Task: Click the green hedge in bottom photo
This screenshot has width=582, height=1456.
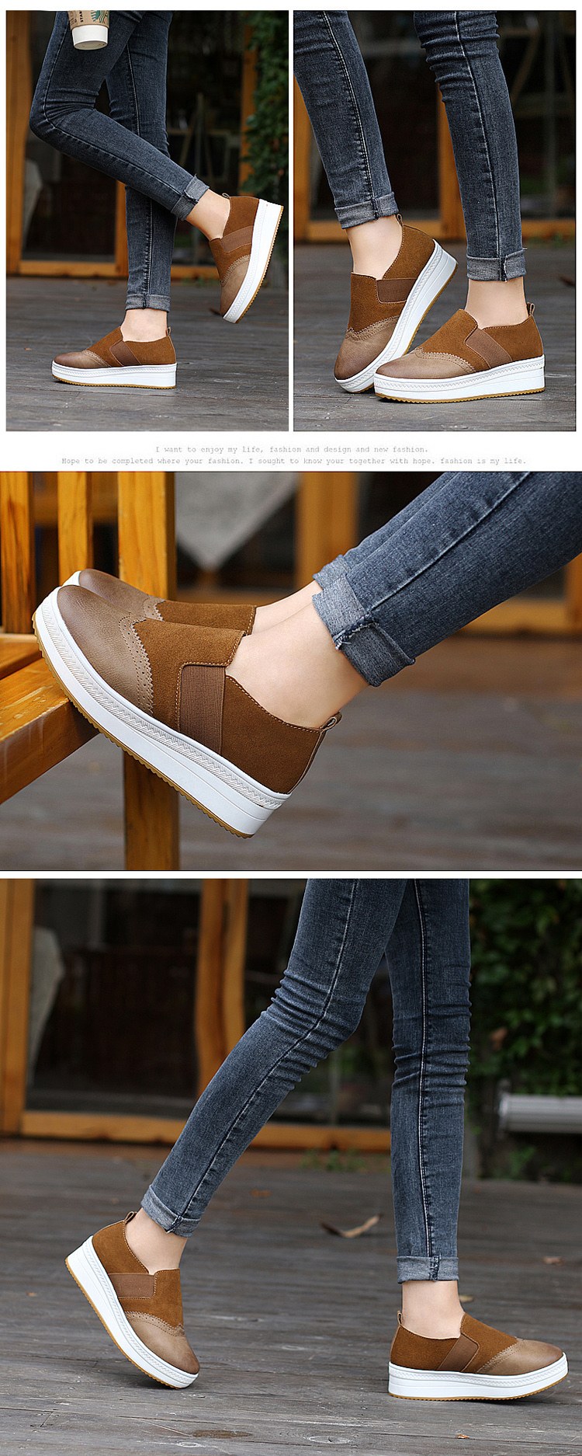Action: click(x=528, y=994)
